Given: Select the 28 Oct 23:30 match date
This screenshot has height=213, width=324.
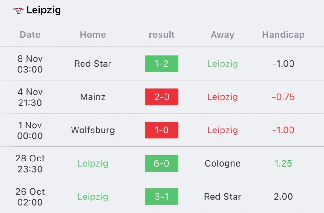Looking at the screenshot, I should coord(30,163).
